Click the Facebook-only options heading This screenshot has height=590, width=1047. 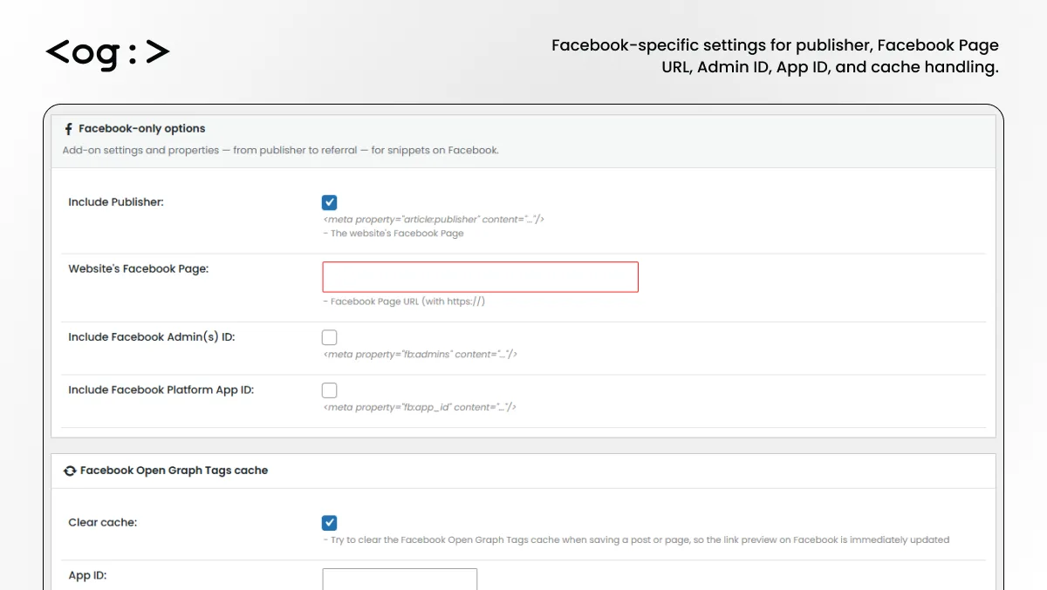[x=141, y=129]
